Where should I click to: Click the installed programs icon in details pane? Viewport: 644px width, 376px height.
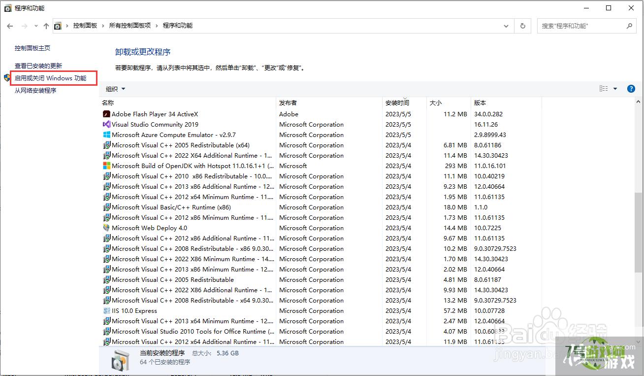(x=120, y=360)
